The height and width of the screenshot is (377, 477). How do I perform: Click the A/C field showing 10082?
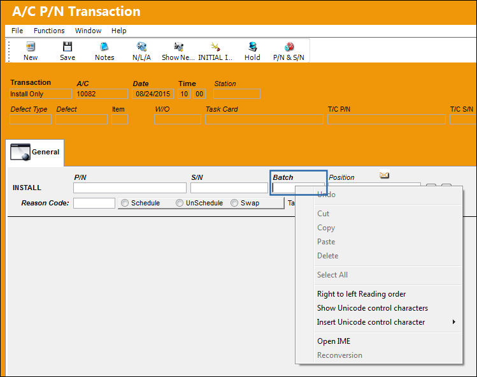click(102, 94)
